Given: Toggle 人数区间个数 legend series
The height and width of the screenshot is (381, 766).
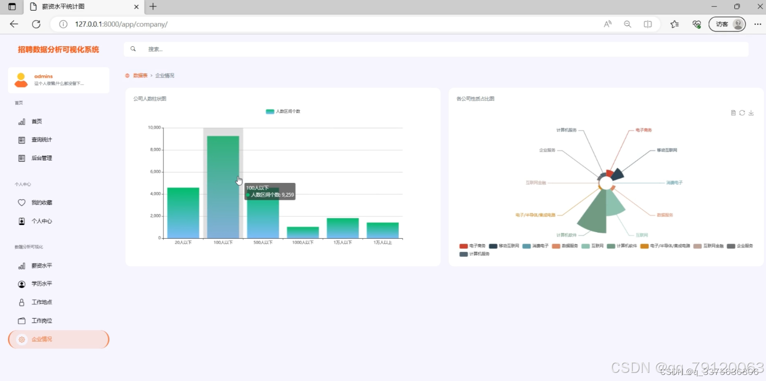Looking at the screenshot, I should point(283,111).
